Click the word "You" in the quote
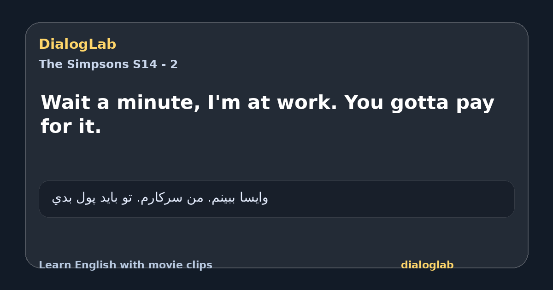The width and height of the screenshot is (553, 290). pos(364,103)
